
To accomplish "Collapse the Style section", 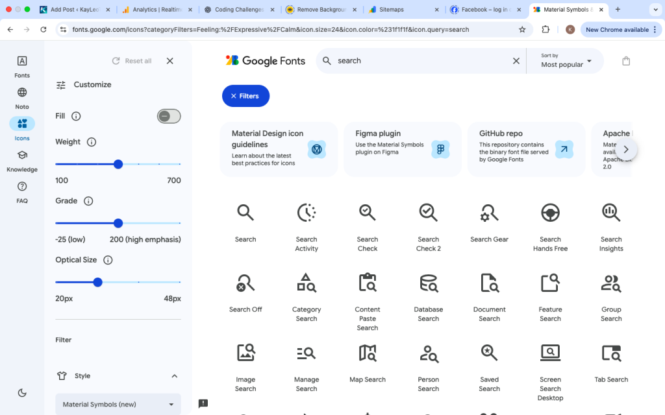I will [x=174, y=375].
